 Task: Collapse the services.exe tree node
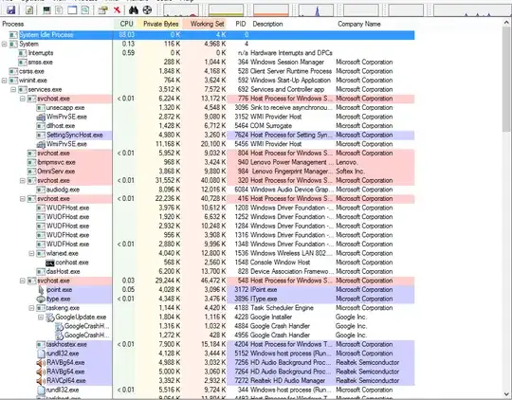[x=13, y=89]
